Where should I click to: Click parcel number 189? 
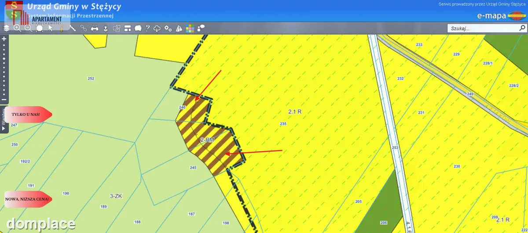click(103, 206)
